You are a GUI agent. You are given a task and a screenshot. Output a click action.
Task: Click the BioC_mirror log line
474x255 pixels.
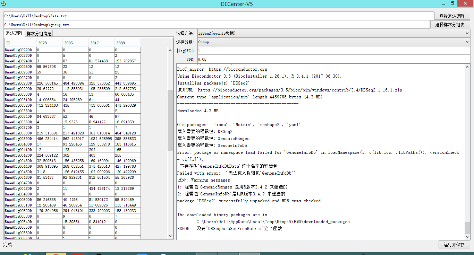[x=222, y=69]
